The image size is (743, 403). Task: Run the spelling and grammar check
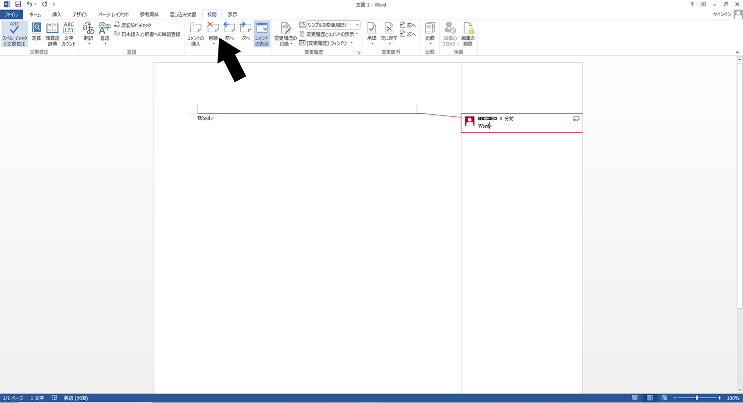pyautogui.click(x=14, y=34)
